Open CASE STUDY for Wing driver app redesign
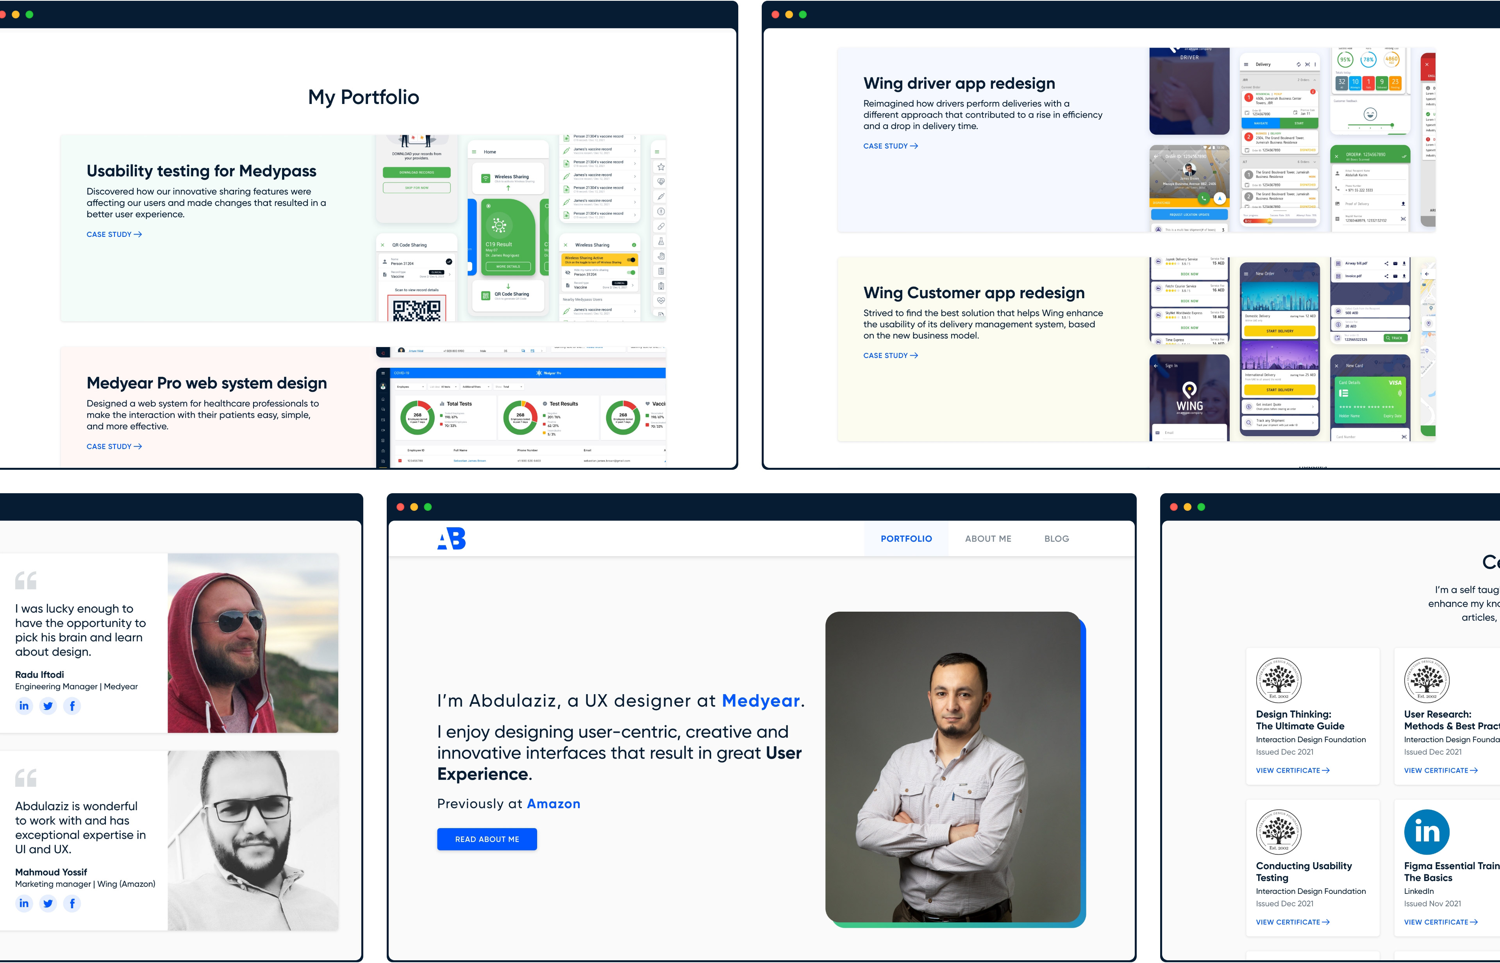 [891, 146]
